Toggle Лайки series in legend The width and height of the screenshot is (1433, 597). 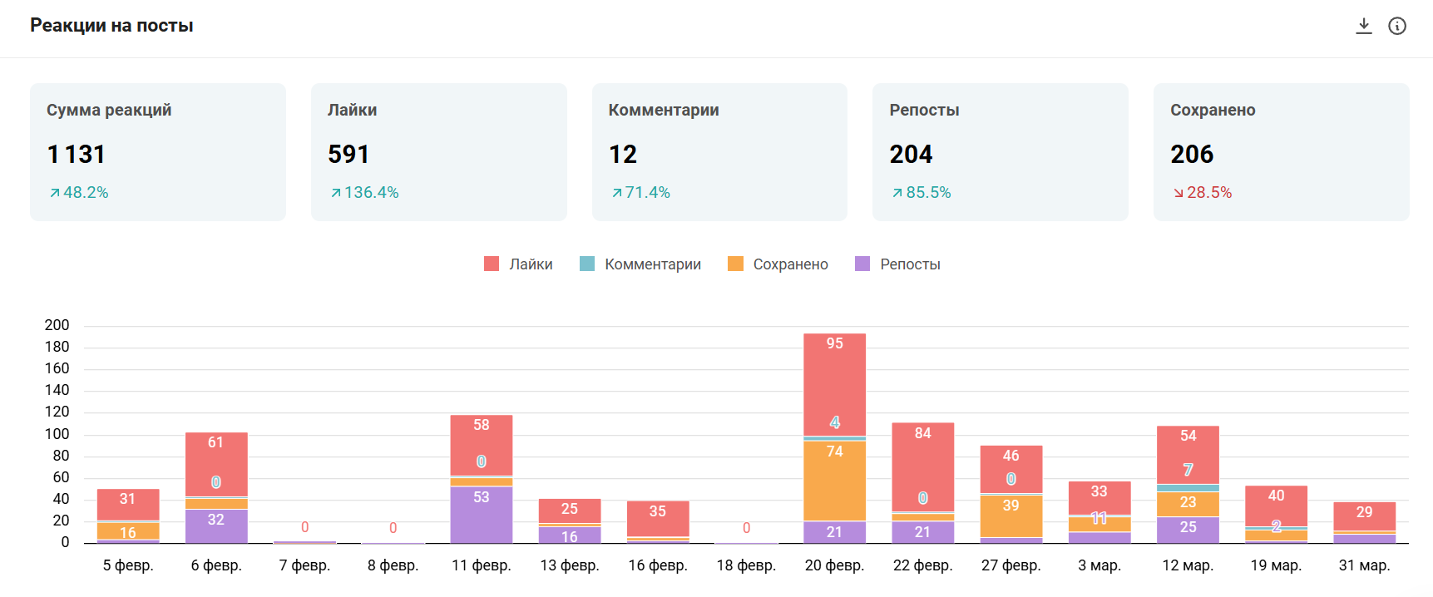coord(518,264)
